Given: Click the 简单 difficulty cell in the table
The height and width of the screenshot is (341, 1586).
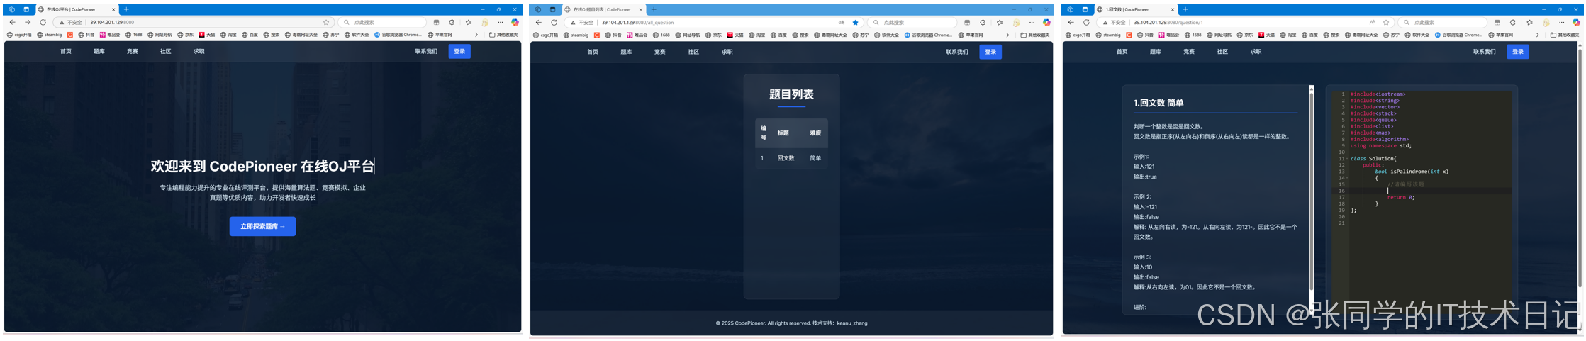Looking at the screenshot, I should coord(815,158).
